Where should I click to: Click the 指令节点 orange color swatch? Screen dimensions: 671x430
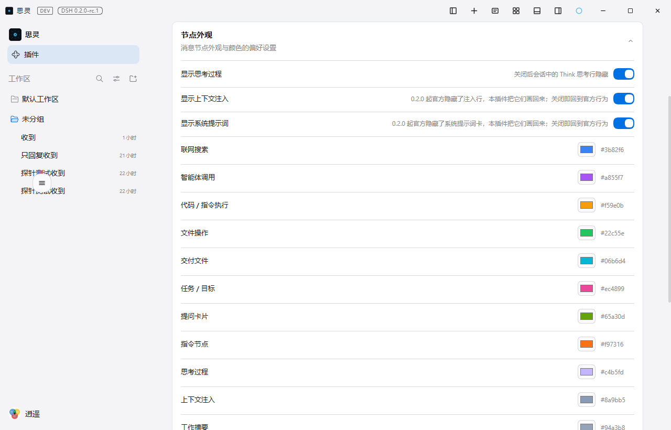click(x=587, y=344)
